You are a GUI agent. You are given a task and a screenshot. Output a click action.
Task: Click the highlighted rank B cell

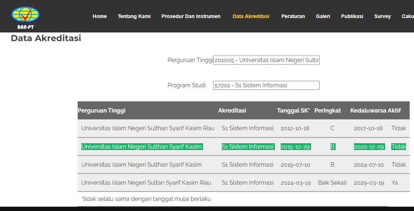[x=333, y=147]
